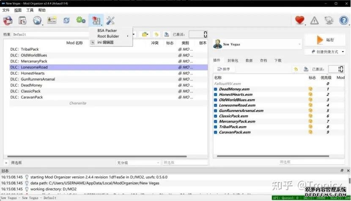Click the profiles ID card icon
The height and width of the screenshot is (201, 351).
[x=52, y=20]
